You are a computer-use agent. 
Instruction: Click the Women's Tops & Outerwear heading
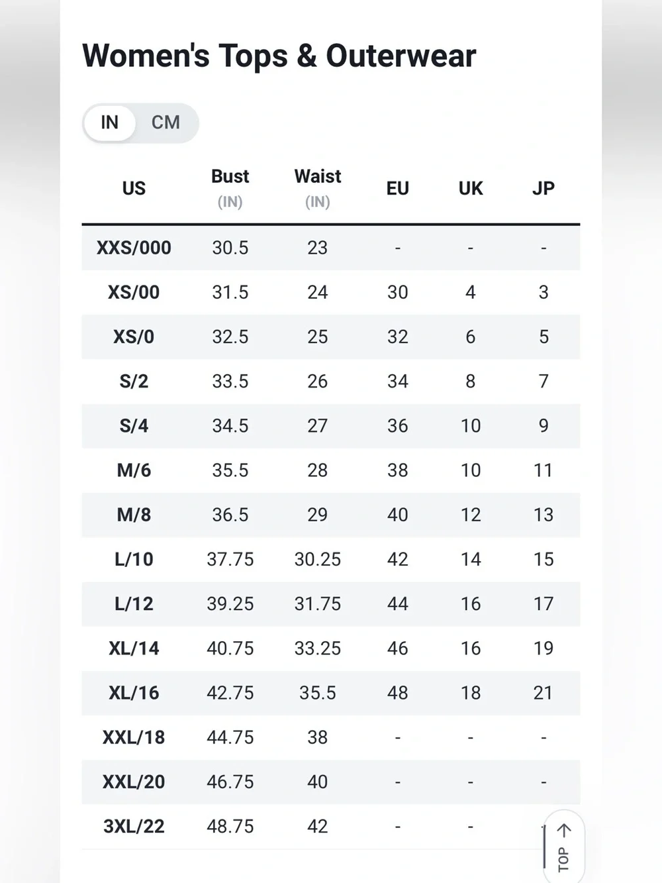[279, 56]
